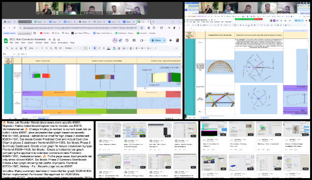Screen dimensions: 312x180
Task: Open the Extensions menu
Action: (63, 43)
